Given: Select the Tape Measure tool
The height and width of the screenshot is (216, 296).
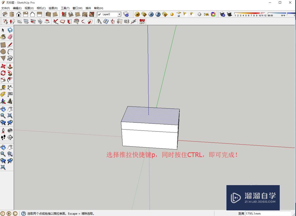Looking at the screenshot, I should tap(3, 88).
